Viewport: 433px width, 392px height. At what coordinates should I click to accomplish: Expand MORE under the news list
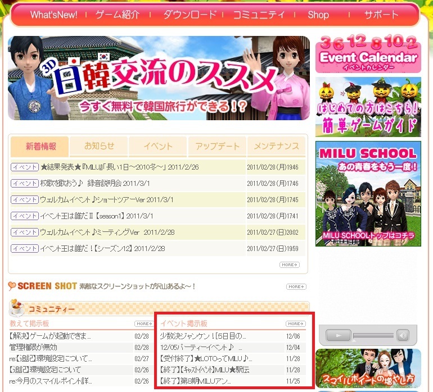pyautogui.click(x=289, y=265)
